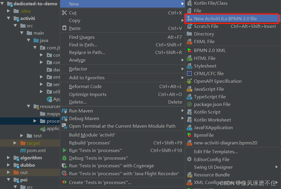Choose Find in Path menu entry
Viewport: 281px width, 189px height.
tap(122, 45)
